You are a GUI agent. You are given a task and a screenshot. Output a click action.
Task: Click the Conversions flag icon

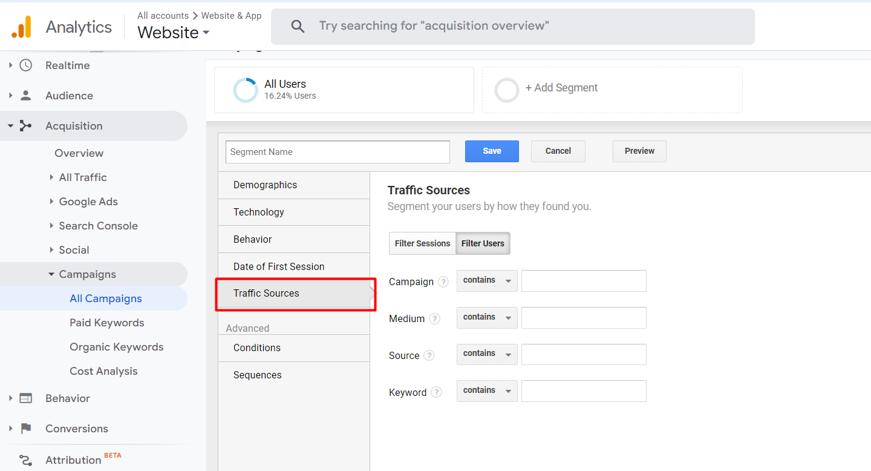pyautogui.click(x=25, y=429)
